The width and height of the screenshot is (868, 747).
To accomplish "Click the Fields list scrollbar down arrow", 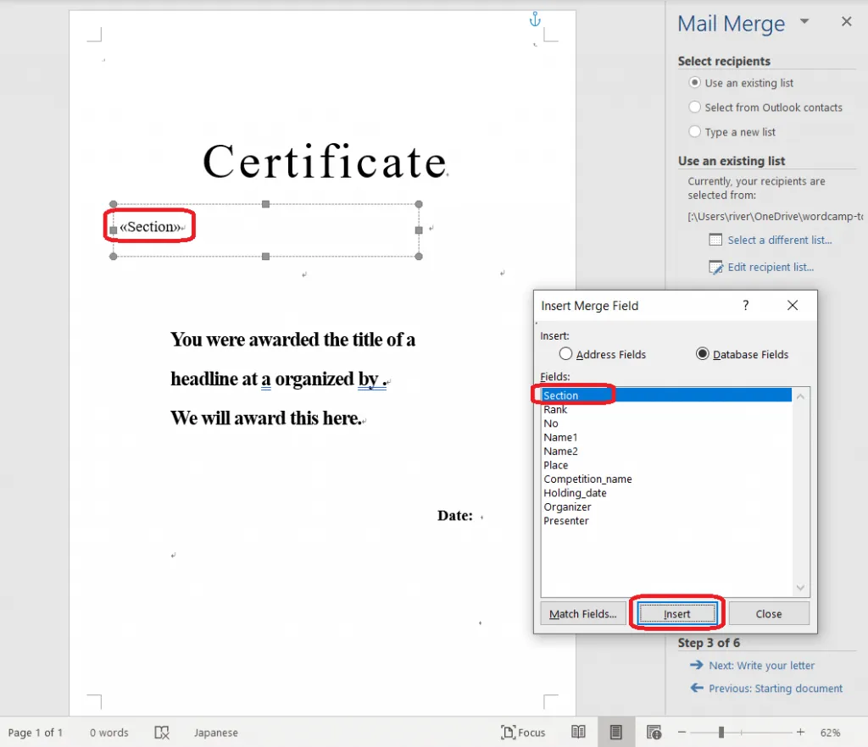I will click(x=801, y=588).
